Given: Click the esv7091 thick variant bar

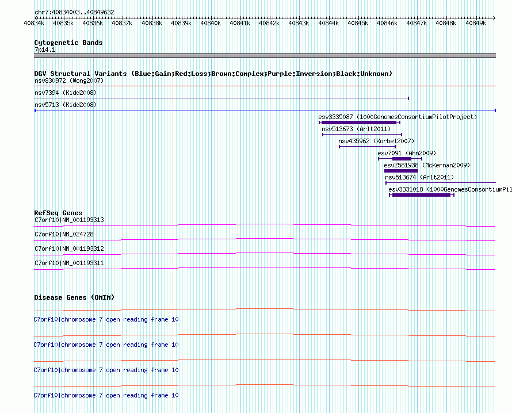Looking at the screenshot, I should pos(402,159).
